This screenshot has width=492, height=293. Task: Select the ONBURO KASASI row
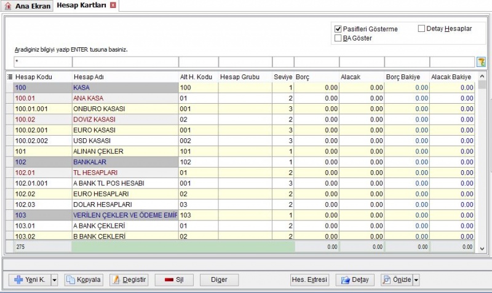click(x=240, y=109)
